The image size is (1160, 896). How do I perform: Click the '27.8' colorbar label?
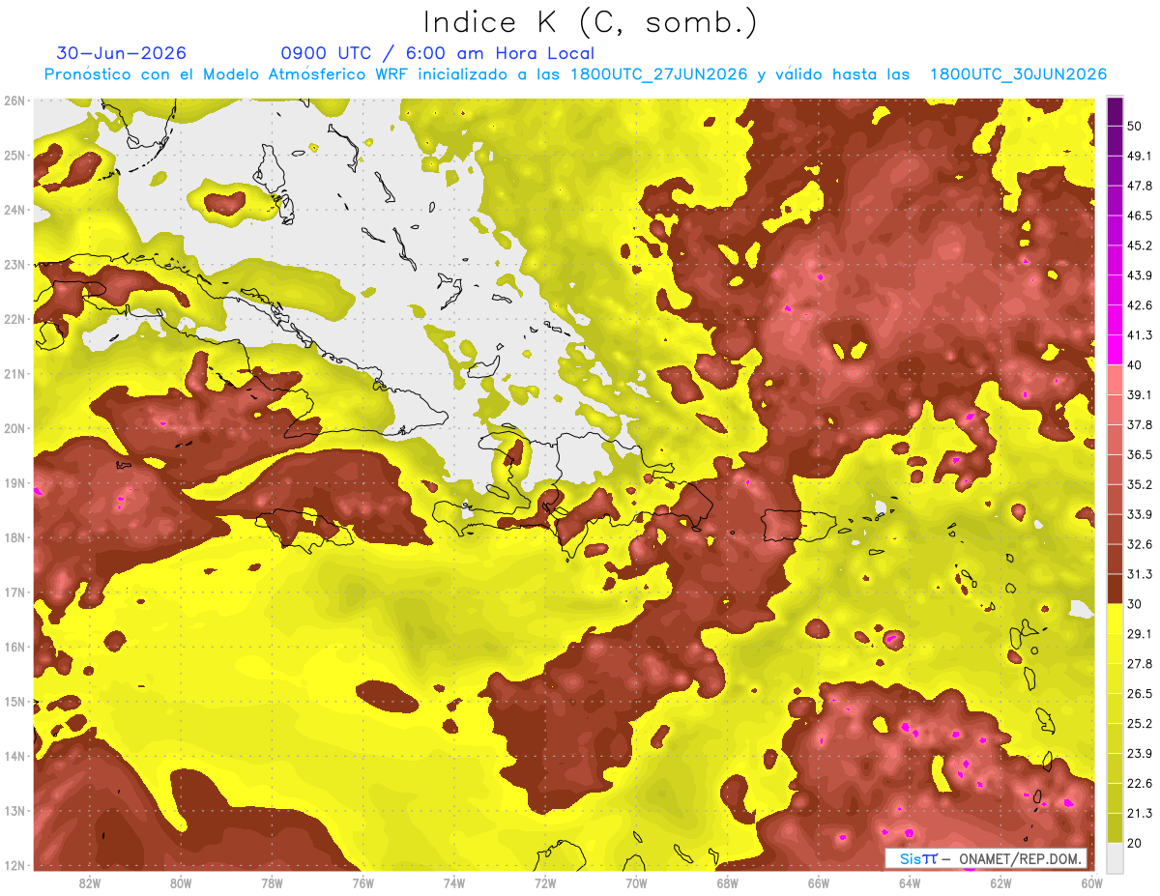point(1139,664)
